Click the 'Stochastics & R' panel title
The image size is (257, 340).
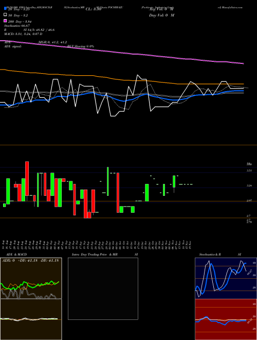point(210,254)
